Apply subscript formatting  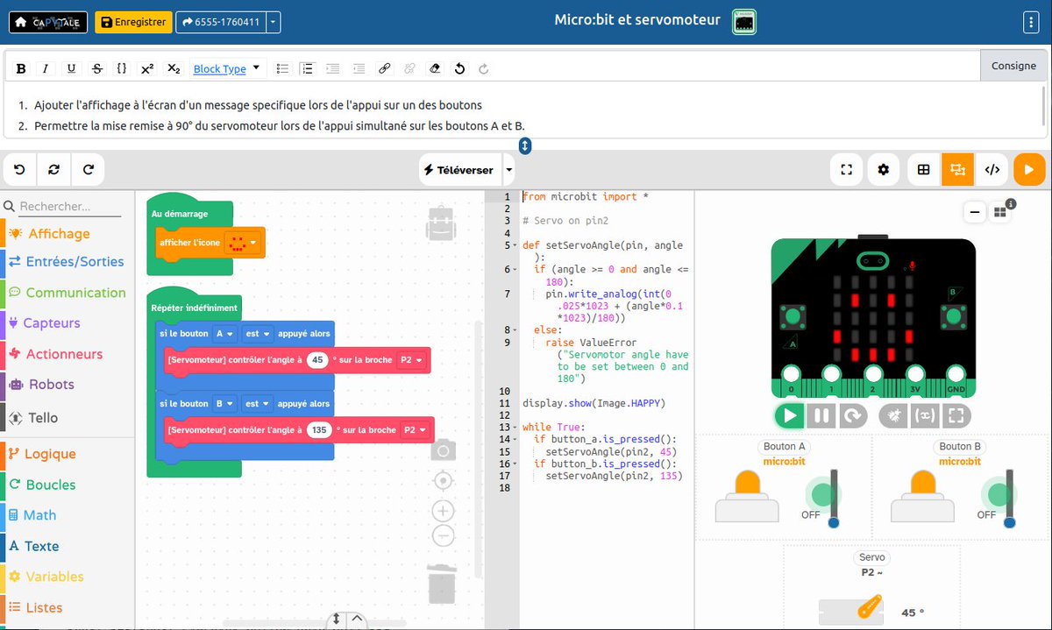coord(174,68)
